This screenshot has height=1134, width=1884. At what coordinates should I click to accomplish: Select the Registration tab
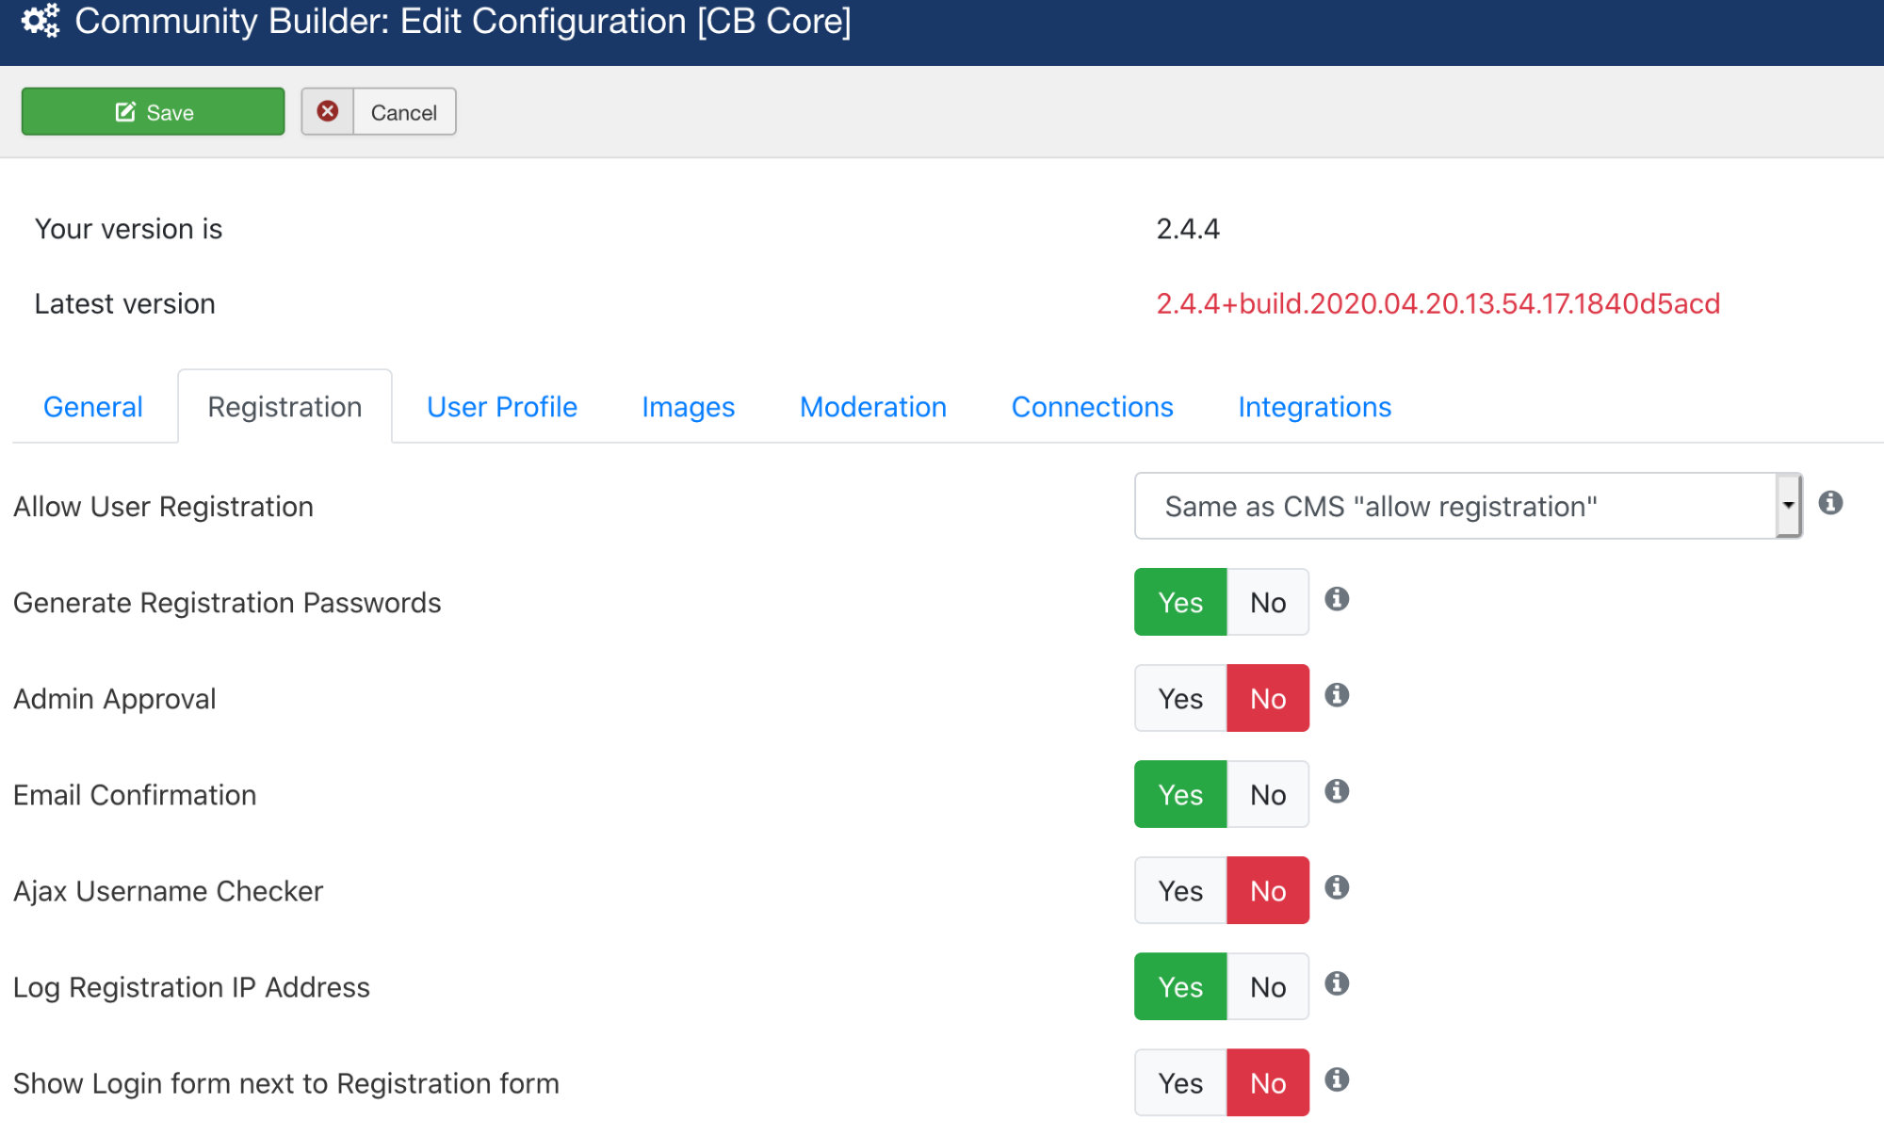(x=284, y=407)
